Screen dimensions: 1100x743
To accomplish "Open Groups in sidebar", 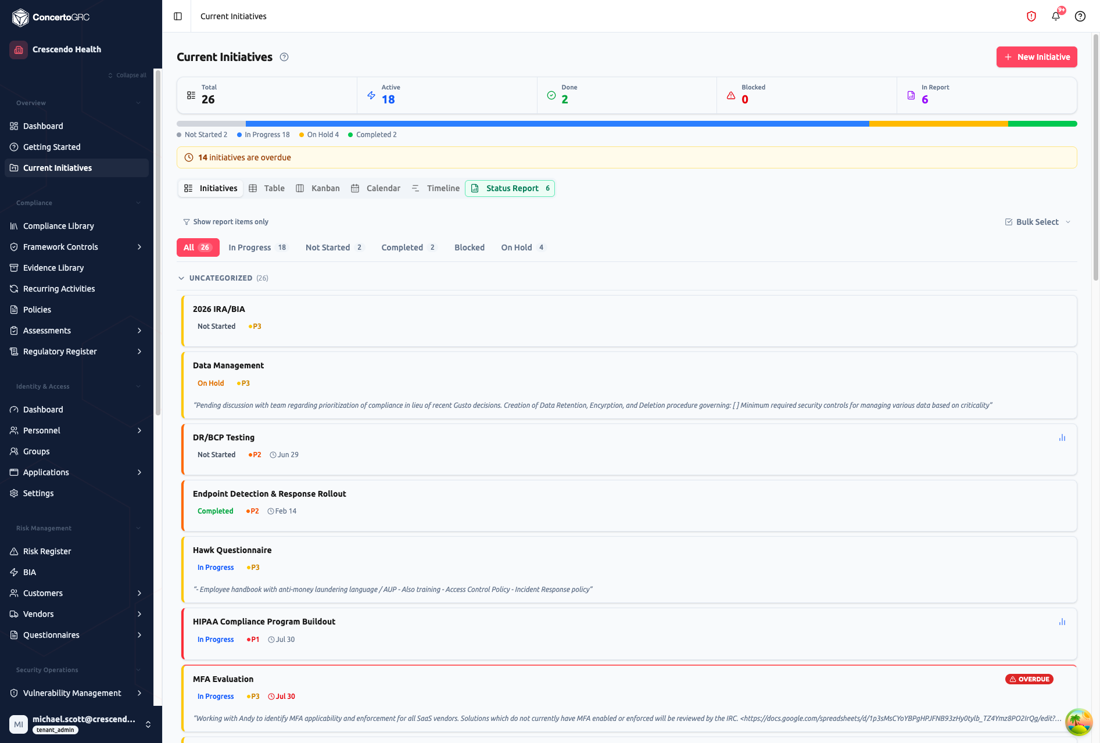I will click(77, 451).
